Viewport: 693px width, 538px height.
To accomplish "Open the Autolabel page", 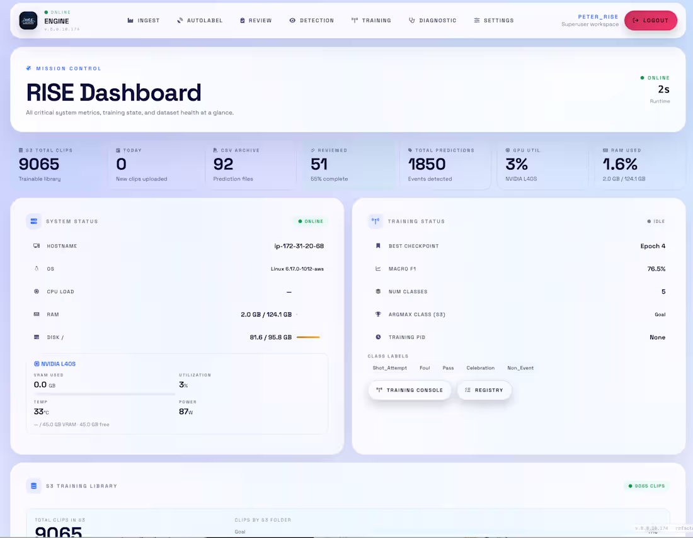I will [x=200, y=21].
